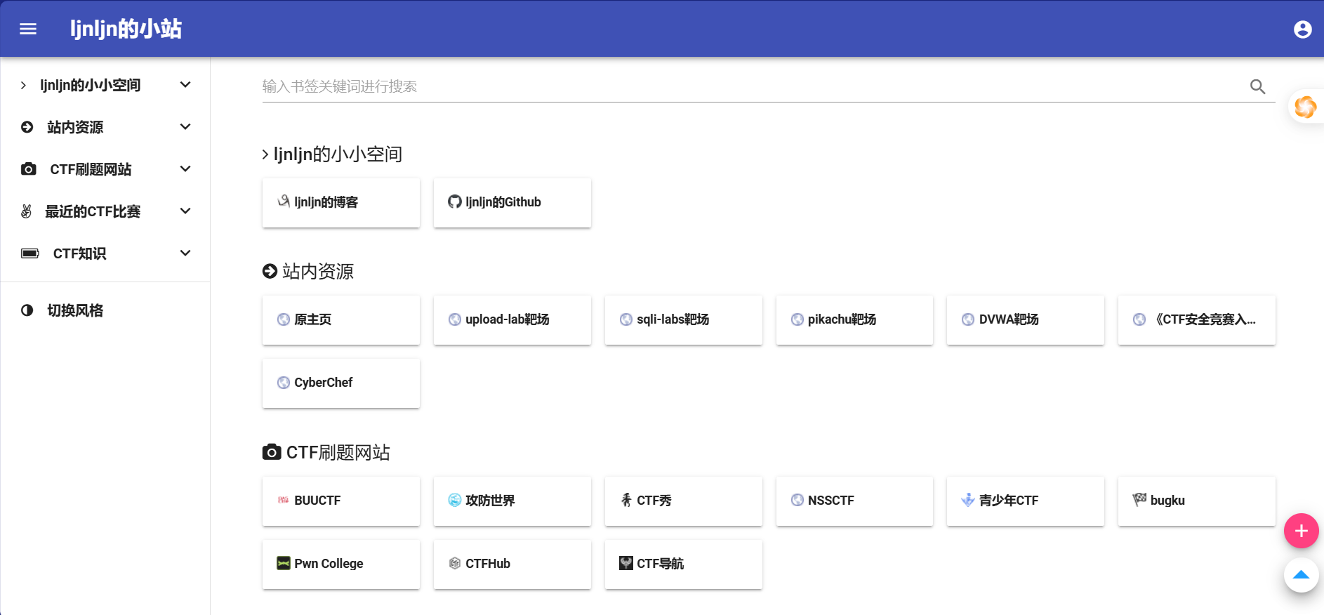1324x615 pixels.
Task: Click the peace-hand icon for 最近的CTF比赛
Action: point(27,211)
